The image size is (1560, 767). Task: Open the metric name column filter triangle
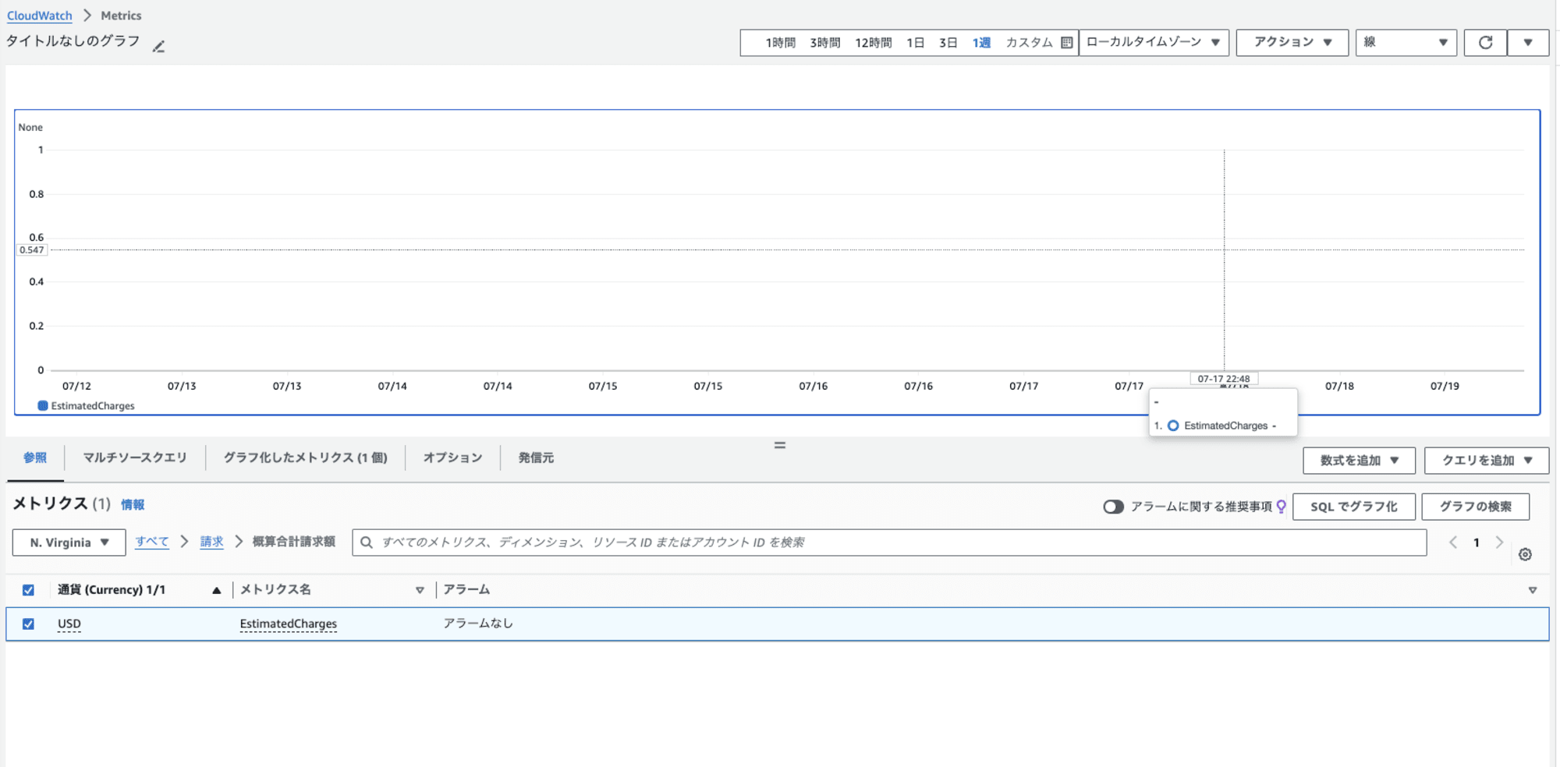[x=420, y=590]
